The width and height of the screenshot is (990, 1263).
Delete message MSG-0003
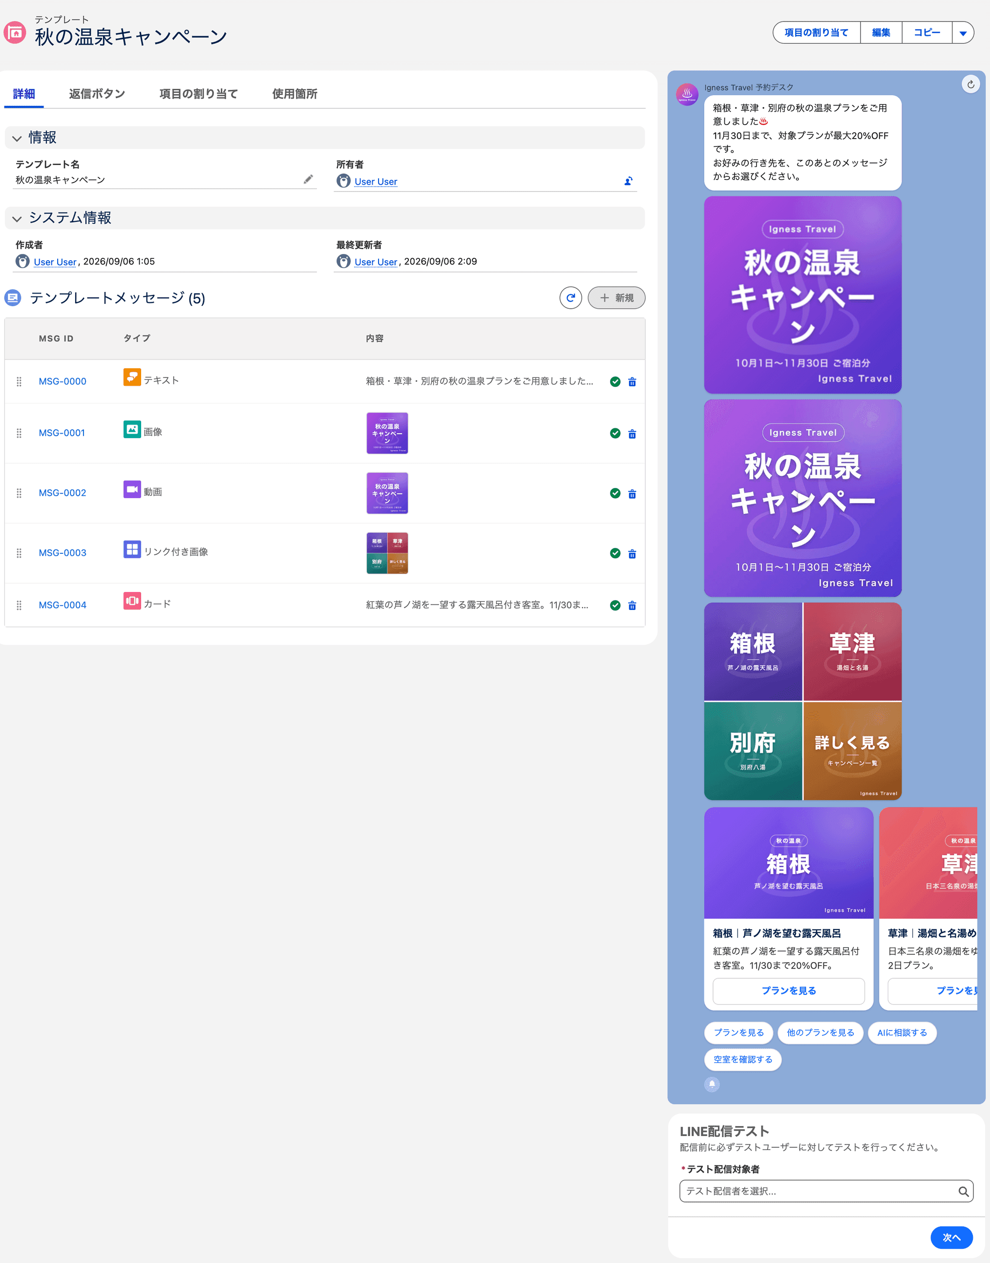(632, 554)
